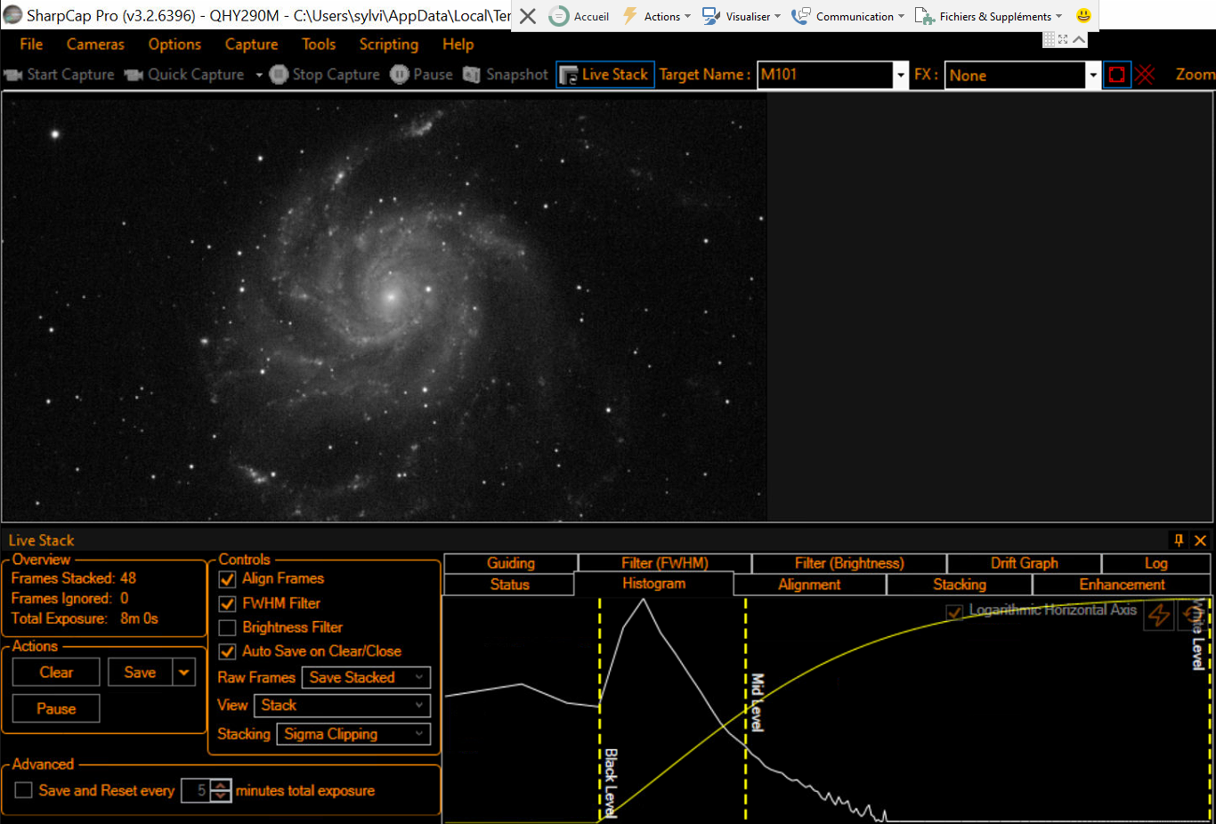Toggle the Align Frames checkbox
The height and width of the screenshot is (824, 1216).
click(227, 579)
